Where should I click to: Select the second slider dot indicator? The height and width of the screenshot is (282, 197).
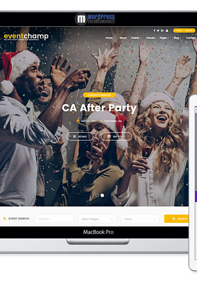coord(102,195)
